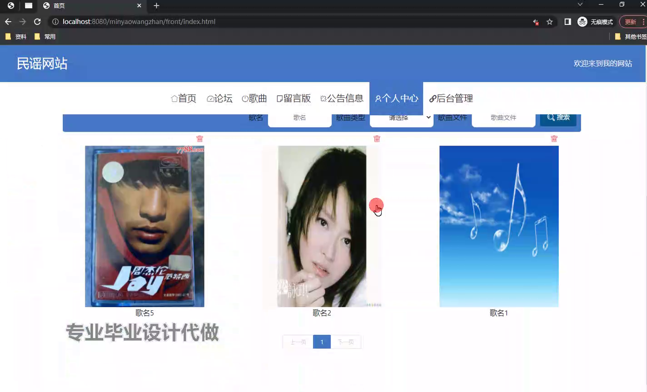Open the 资料 bookmarks folder

pos(16,37)
